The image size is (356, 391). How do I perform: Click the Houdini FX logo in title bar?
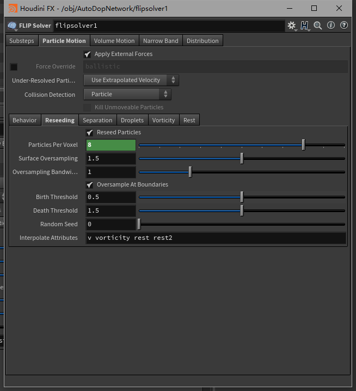[13, 9]
